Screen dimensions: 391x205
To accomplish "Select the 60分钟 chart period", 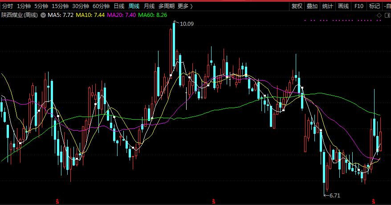I will 101,6.
